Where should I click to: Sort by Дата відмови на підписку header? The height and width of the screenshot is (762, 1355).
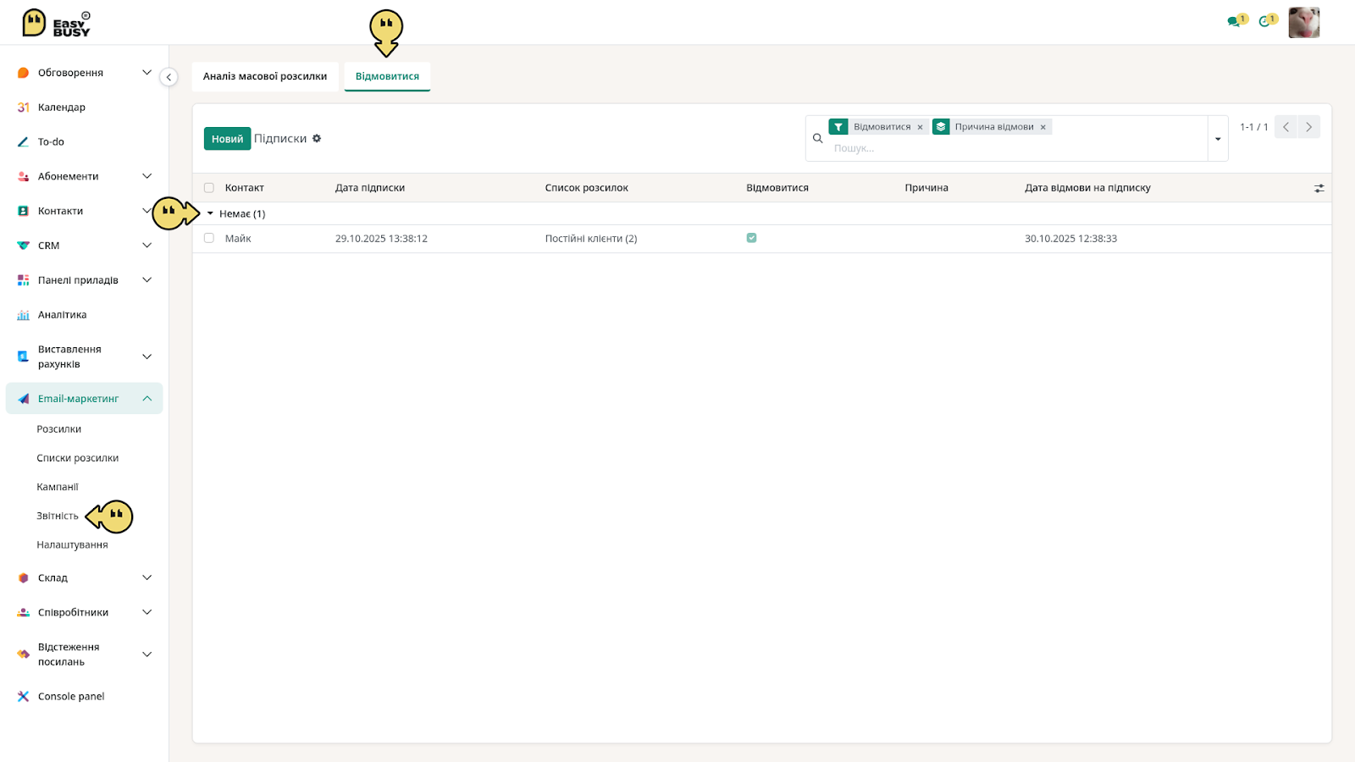coord(1087,188)
